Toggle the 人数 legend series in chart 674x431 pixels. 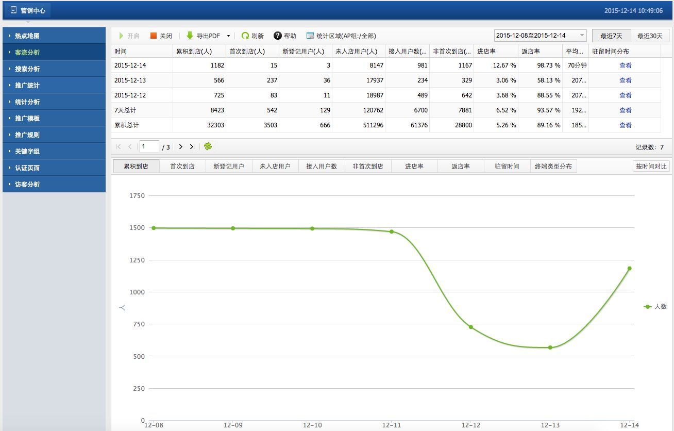pyautogui.click(x=655, y=307)
